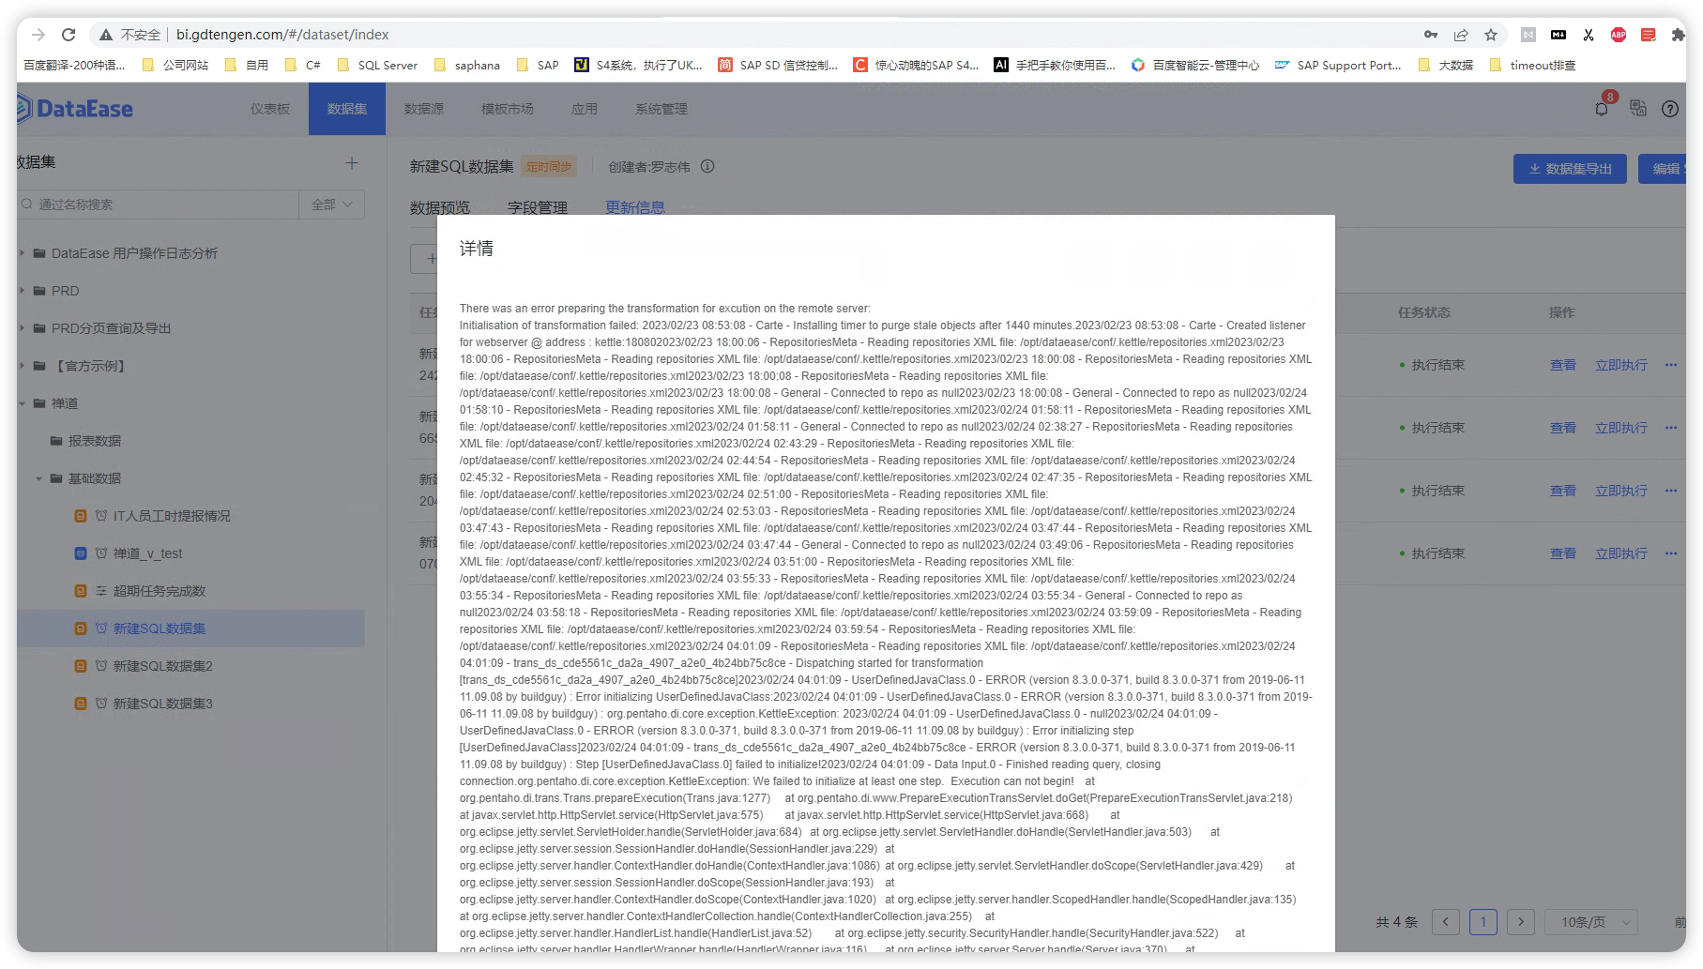This screenshot has height=969, width=1703.
Task: Toggle the bookmark star in the address bar
Action: pyautogui.click(x=1490, y=34)
